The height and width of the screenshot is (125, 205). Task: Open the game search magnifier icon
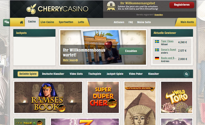point(187,74)
